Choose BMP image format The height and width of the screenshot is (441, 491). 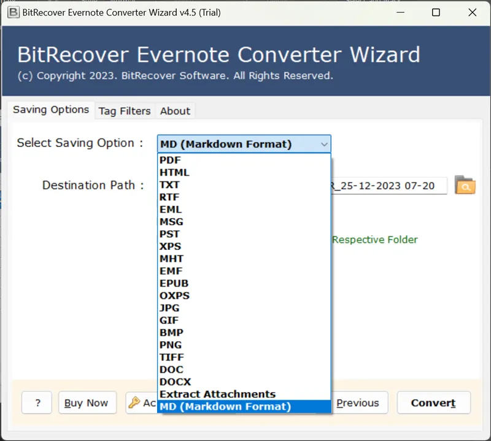pos(244,333)
